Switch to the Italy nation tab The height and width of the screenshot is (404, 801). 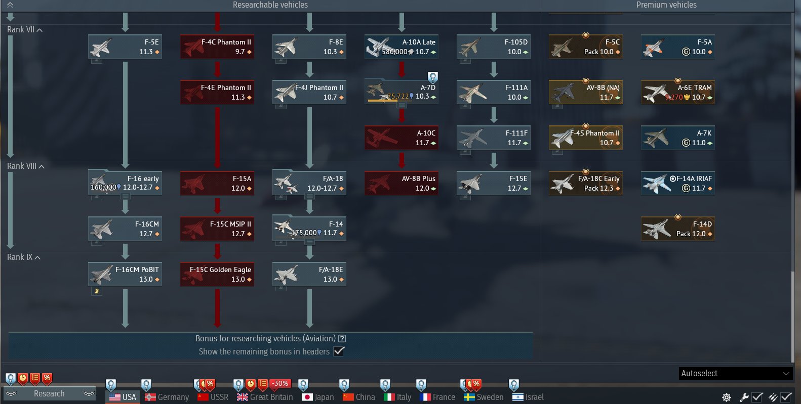point(397,397)
